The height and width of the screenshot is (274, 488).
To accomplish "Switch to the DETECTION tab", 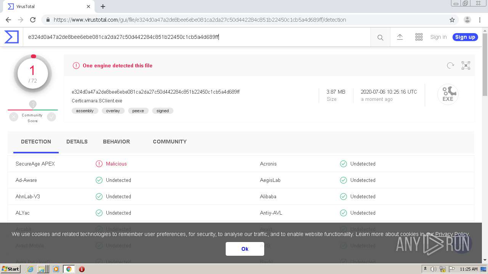I will click(36, 142).
